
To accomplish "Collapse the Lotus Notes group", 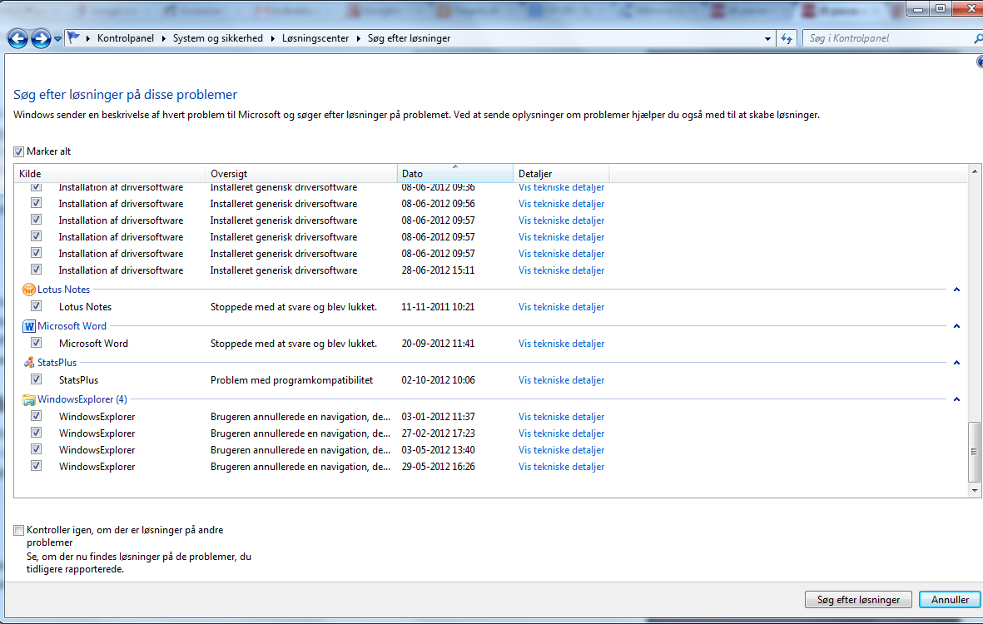I will [x=956, y=290].
